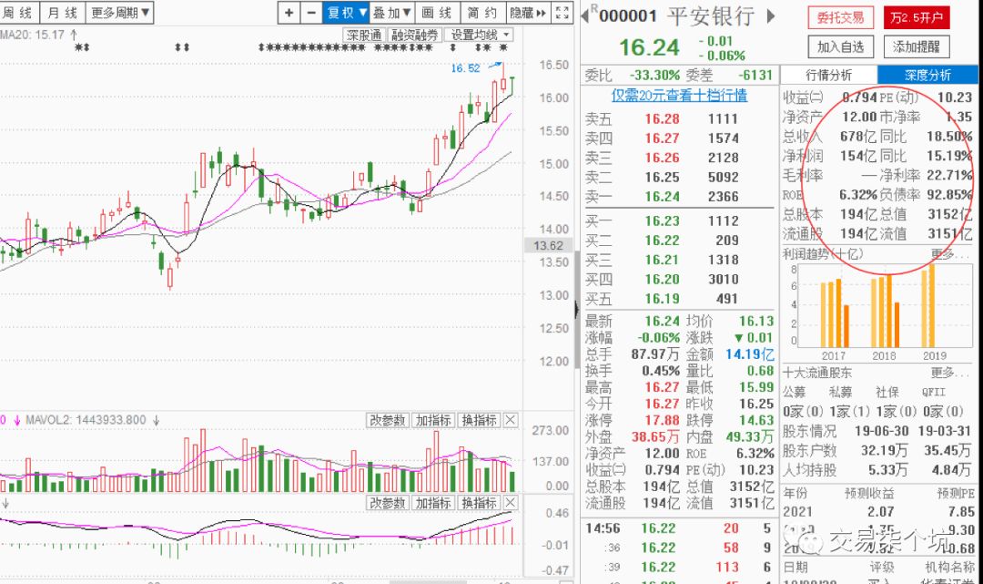Go to next stock arrow after 平安银行
The image size is (983, 584).
pos(771,15)
